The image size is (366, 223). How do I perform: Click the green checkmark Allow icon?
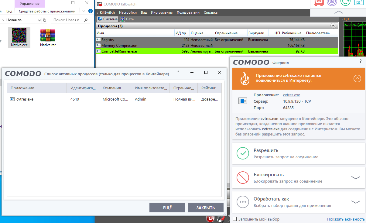(x=243, y=153)
